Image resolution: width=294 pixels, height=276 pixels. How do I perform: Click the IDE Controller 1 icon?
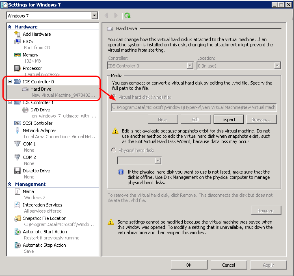17,102
